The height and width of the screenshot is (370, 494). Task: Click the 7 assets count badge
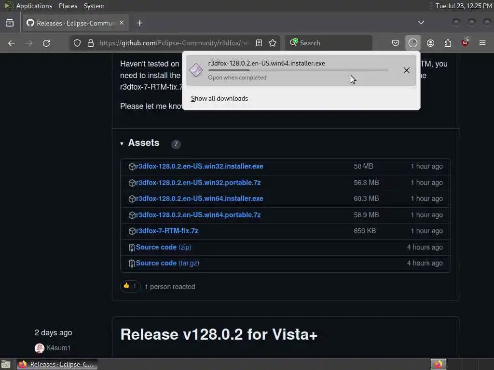click(176, 144)
